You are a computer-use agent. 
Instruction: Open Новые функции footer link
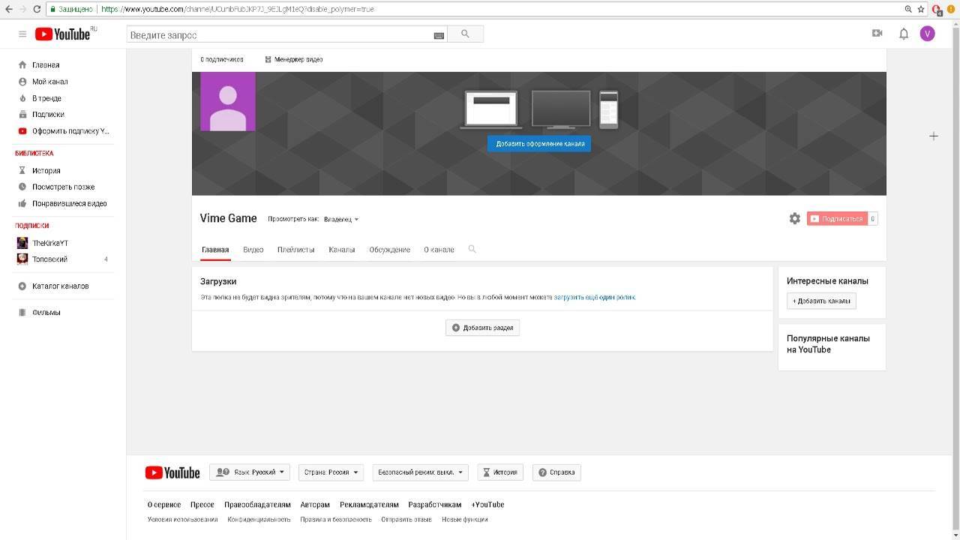(x=465, y=519)
